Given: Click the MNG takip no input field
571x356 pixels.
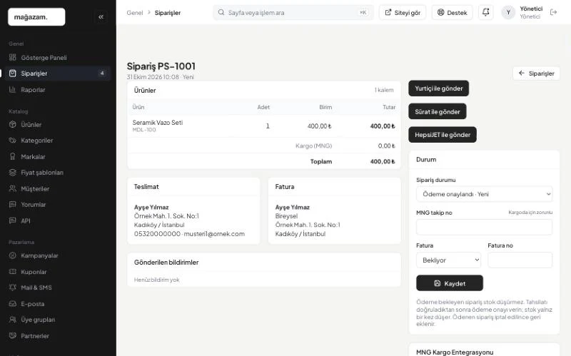Looking at the screenshot, I should pyautogui.click(x=484, y=227).
